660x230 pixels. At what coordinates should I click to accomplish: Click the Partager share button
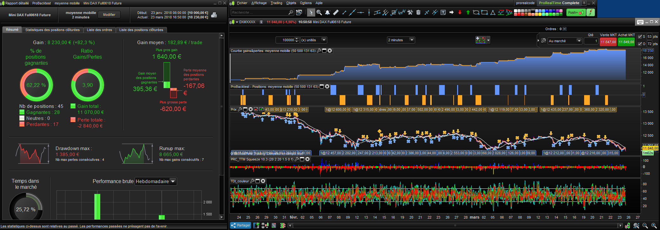tap(241, 226)
